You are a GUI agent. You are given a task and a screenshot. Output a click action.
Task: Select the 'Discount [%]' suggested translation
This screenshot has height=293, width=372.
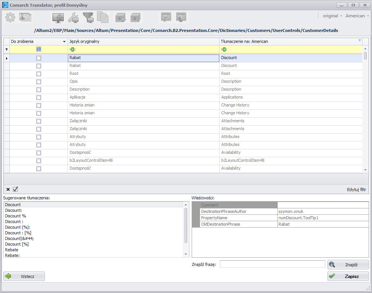[x=17, y=244]
